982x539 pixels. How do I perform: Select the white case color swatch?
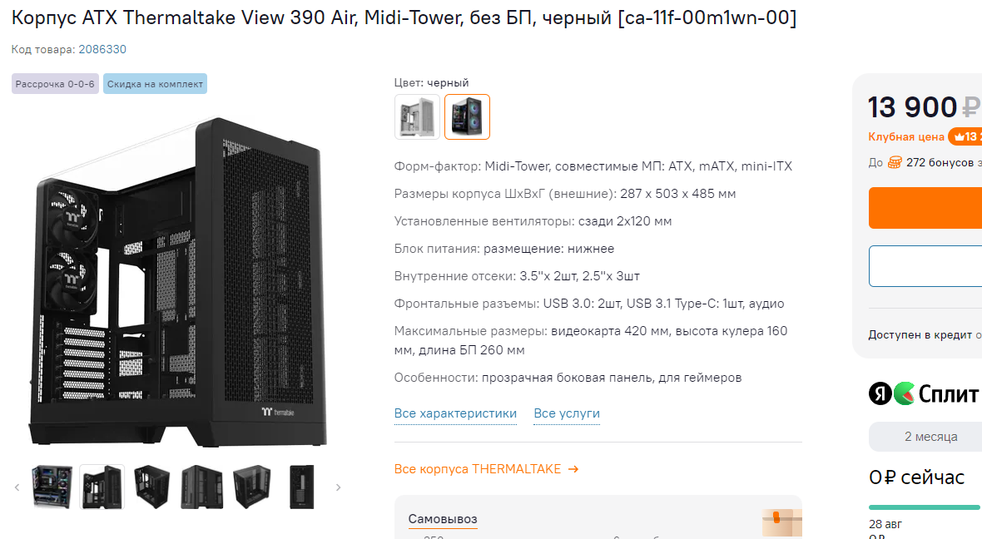pyautogui.click(x=417, y=116)
